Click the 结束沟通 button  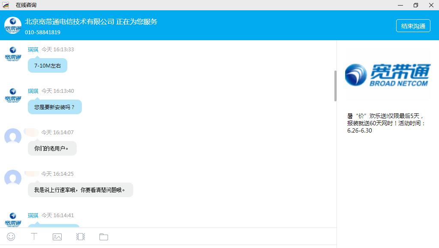(x=413, y=26)
